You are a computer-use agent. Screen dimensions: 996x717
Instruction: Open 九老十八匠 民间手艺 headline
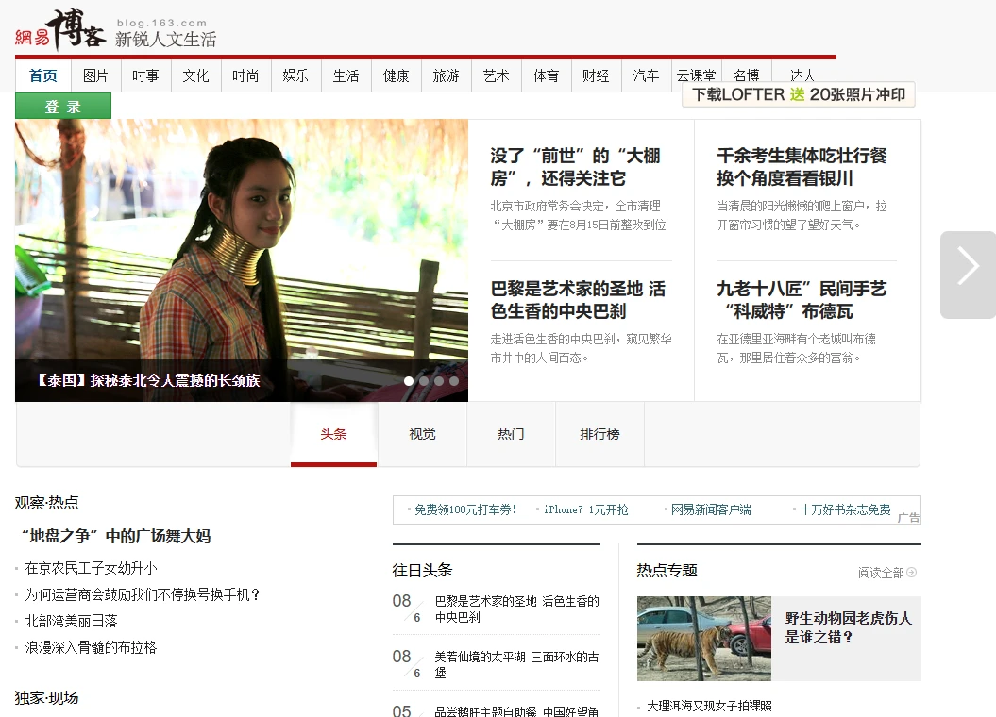point(802,300)
